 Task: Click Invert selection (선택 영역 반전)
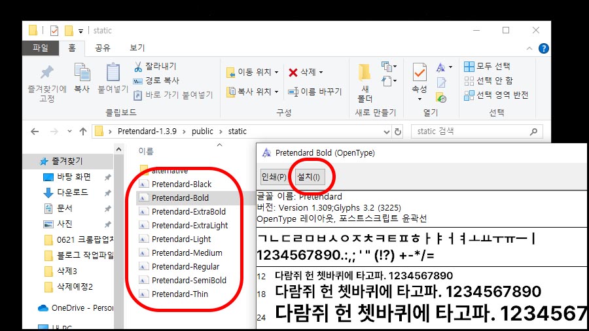(x=496, y=95)
